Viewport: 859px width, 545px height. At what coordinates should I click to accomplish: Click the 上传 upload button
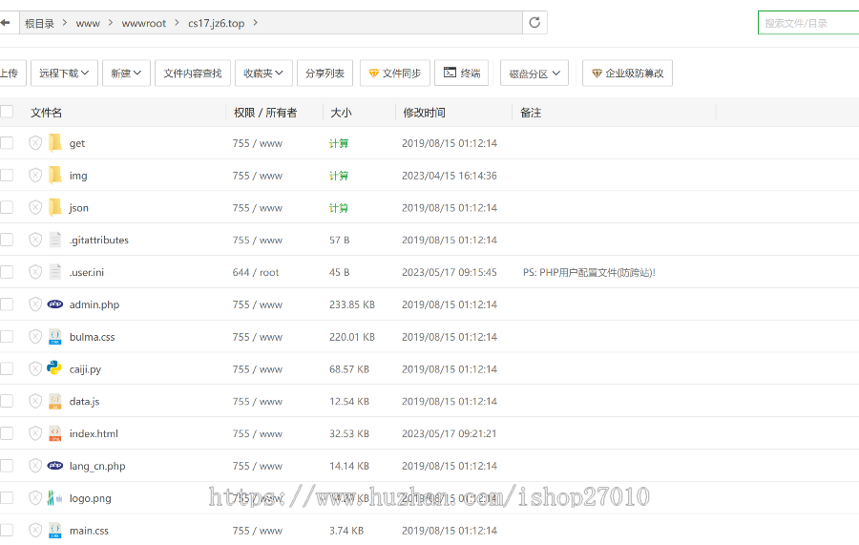10,73
